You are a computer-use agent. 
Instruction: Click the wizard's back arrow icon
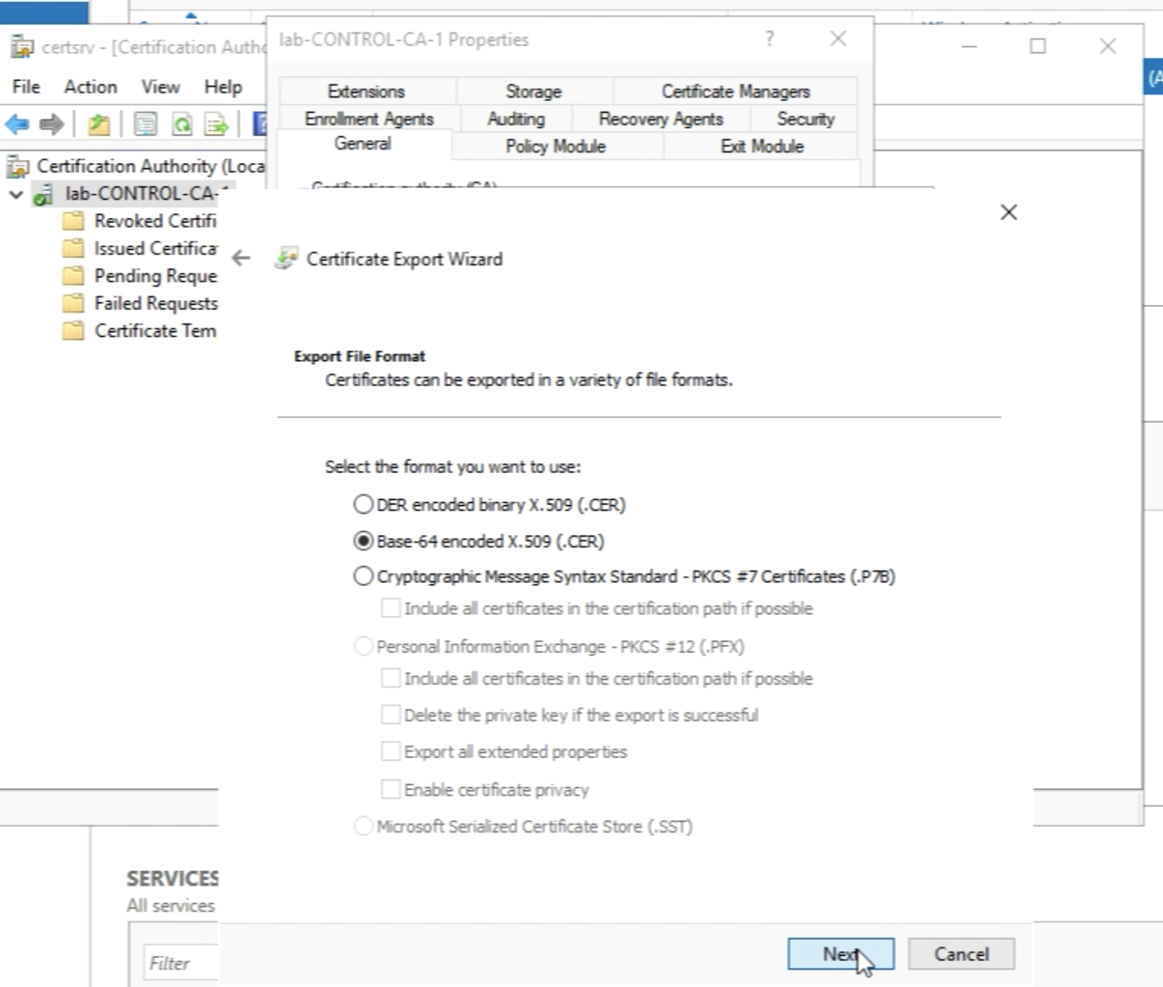[241, 258]
